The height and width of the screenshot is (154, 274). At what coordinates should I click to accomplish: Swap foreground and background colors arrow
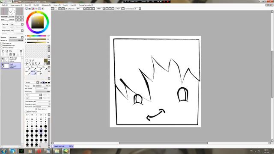click(x=49, y=60)
